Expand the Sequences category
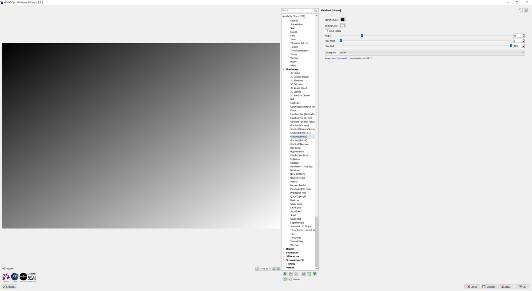Image resolution: width=532 pixels, height=291 pixels. coord(284,252)
